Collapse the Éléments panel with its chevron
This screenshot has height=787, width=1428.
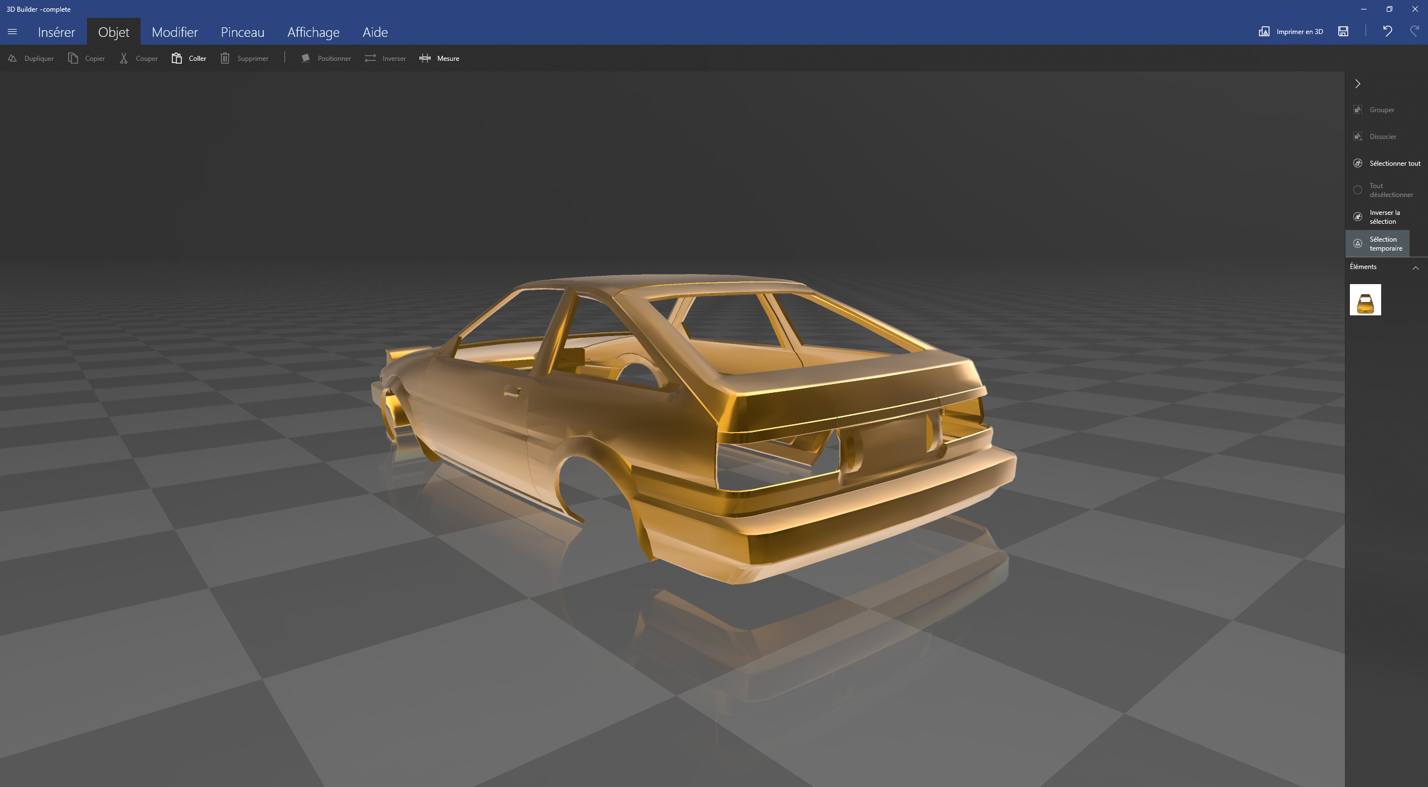[1416, 267]
